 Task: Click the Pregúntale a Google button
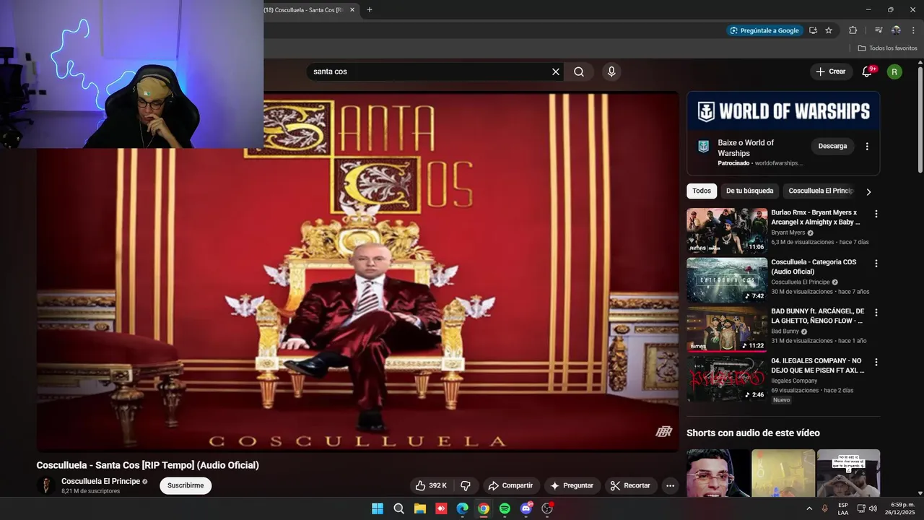(764, 30)
